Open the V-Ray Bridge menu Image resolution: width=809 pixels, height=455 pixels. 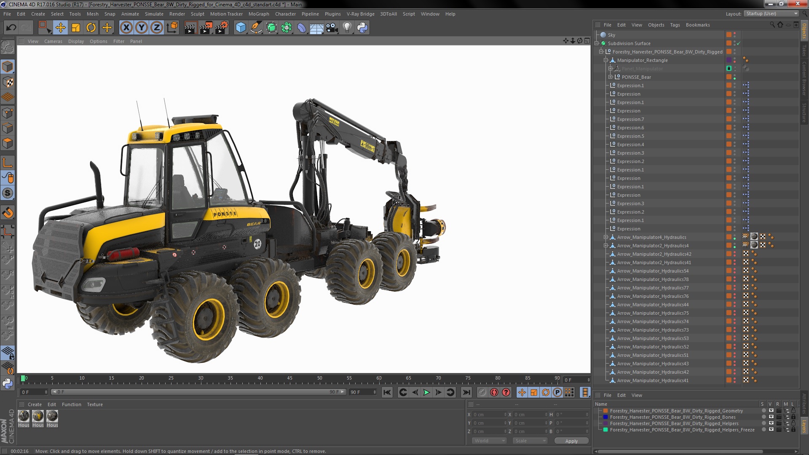360,14
